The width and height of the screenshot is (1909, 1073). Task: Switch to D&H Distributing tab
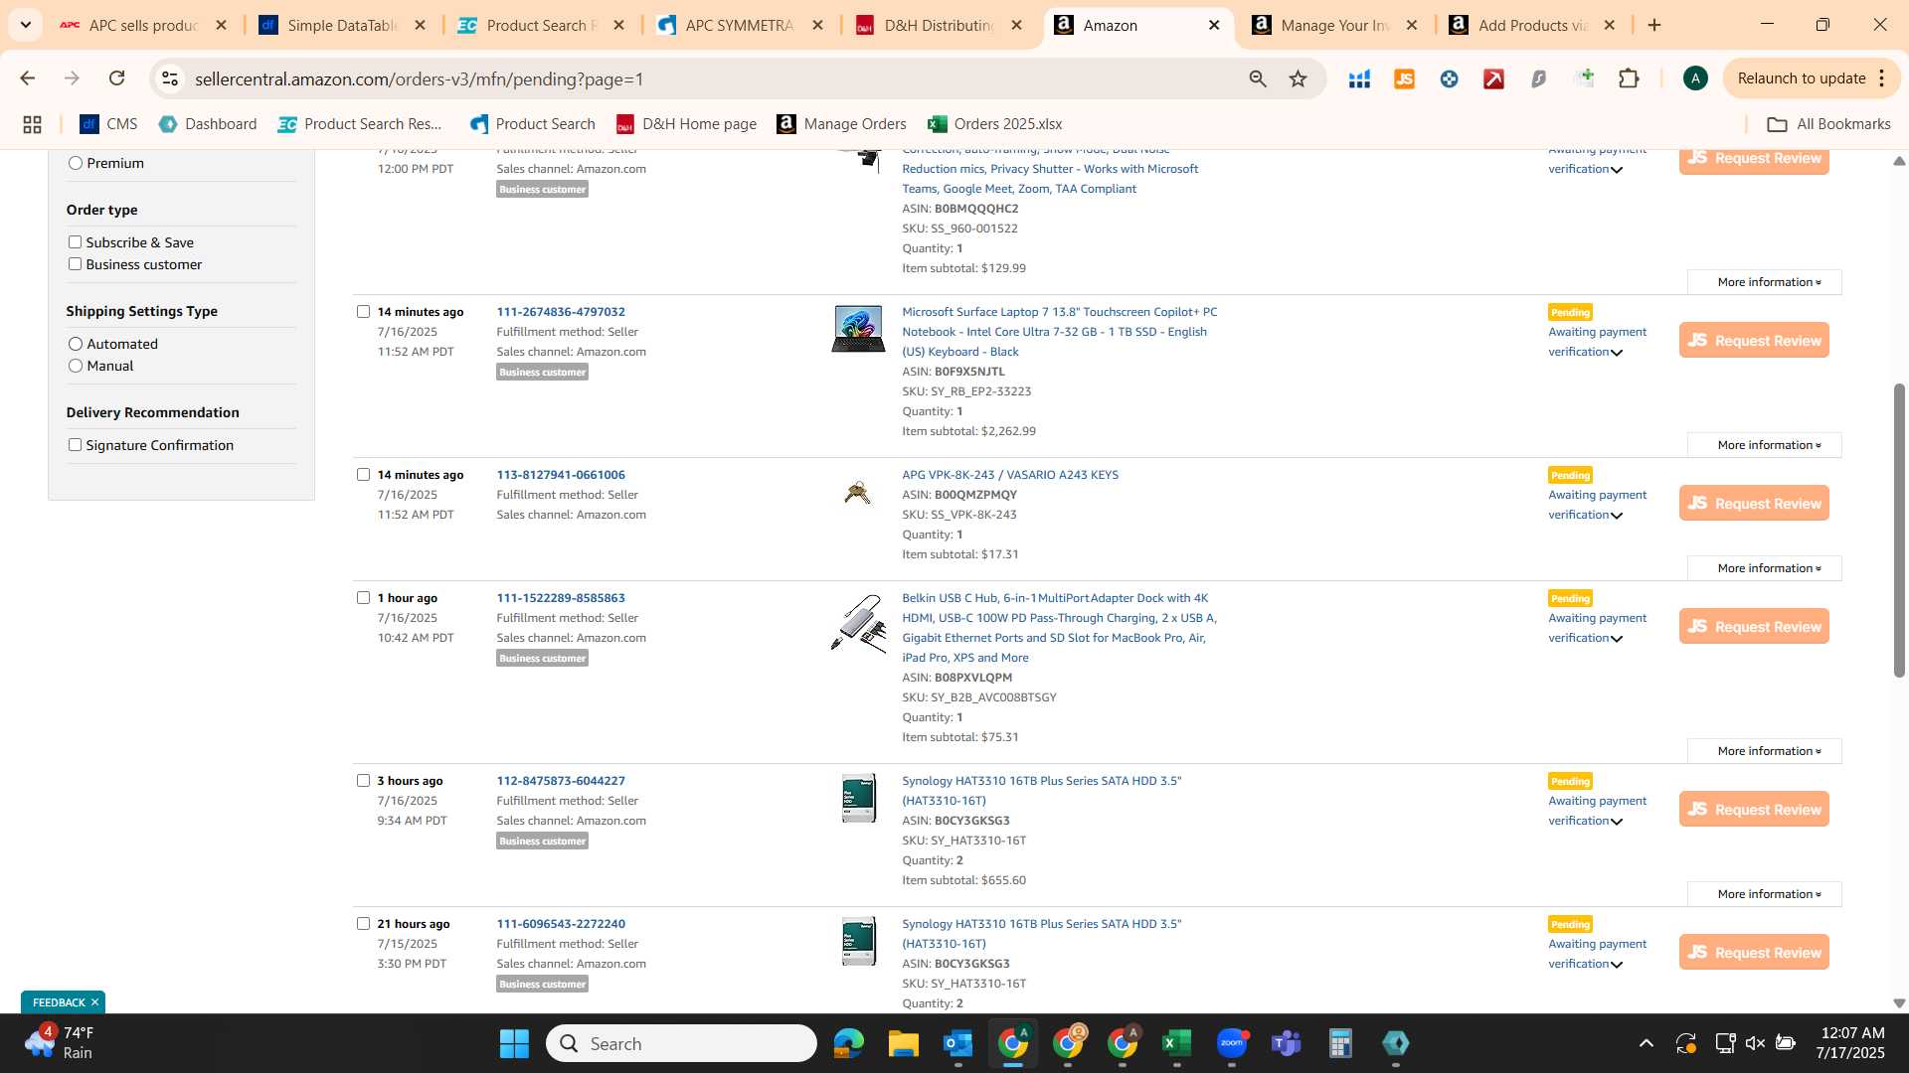point(939,25)
